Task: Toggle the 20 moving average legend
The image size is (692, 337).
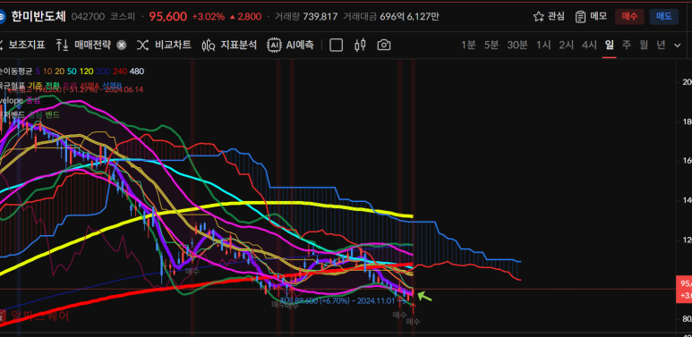Action: [x=60, y=72]
